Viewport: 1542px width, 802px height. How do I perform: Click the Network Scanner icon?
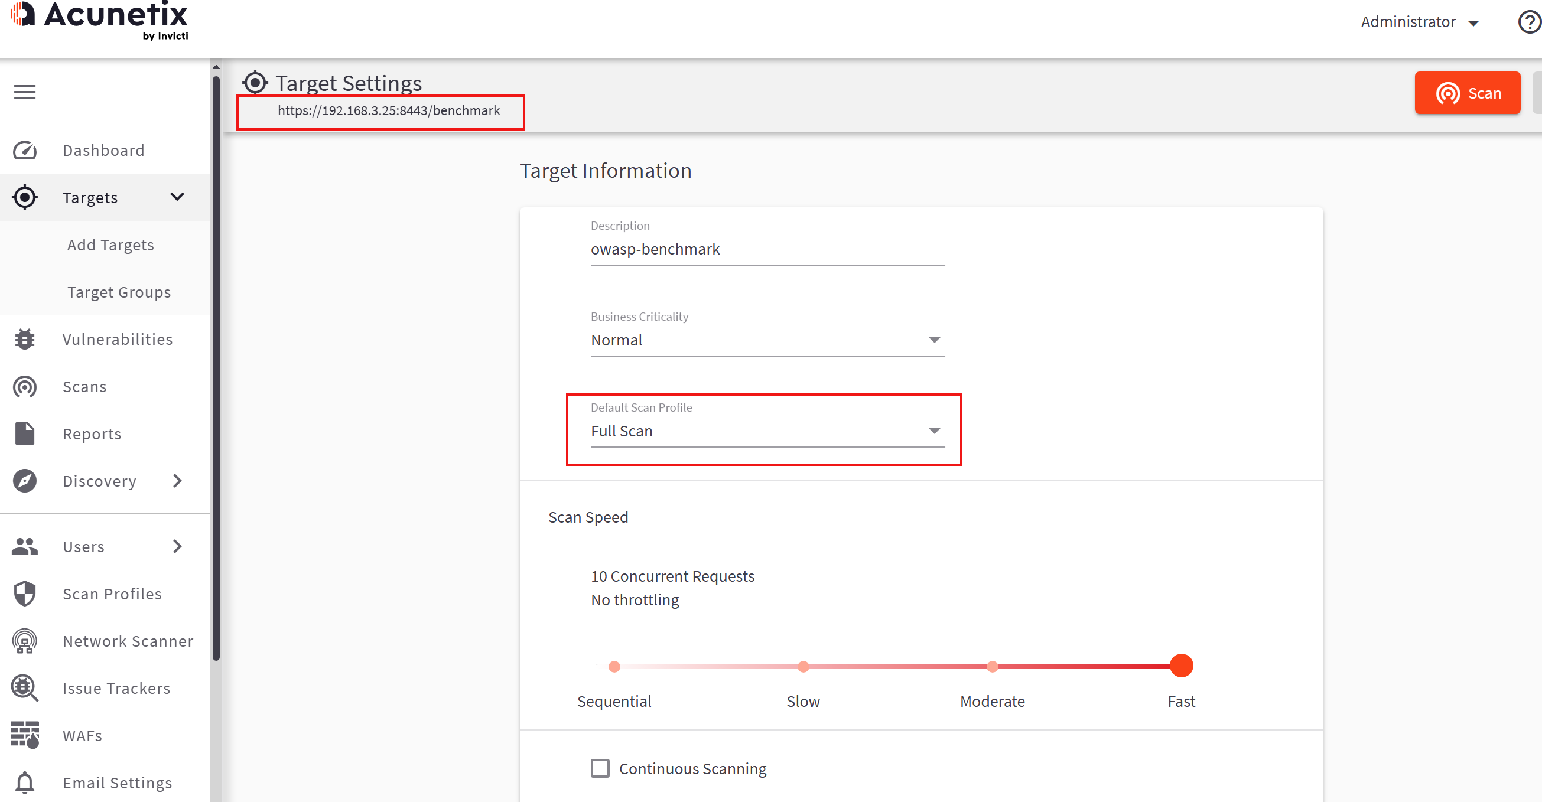click(x=25, y=641)
